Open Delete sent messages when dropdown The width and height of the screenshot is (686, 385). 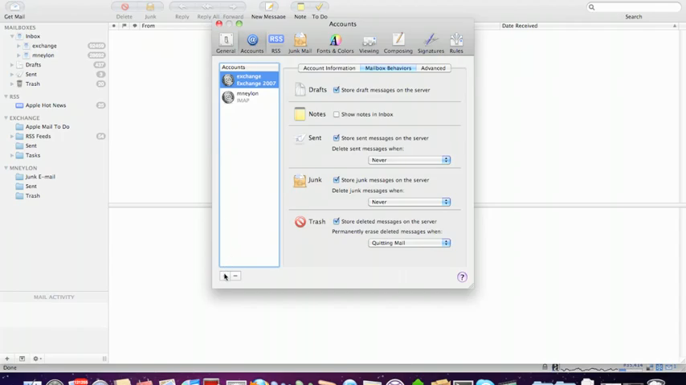coord(409,160)
